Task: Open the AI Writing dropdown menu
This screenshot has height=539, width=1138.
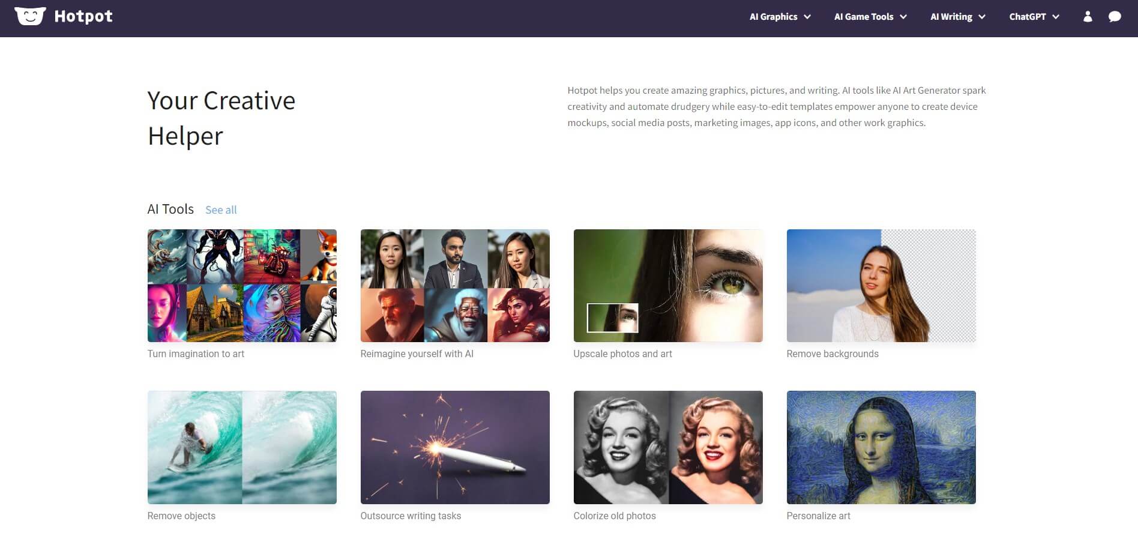Action: pos(957,17)
